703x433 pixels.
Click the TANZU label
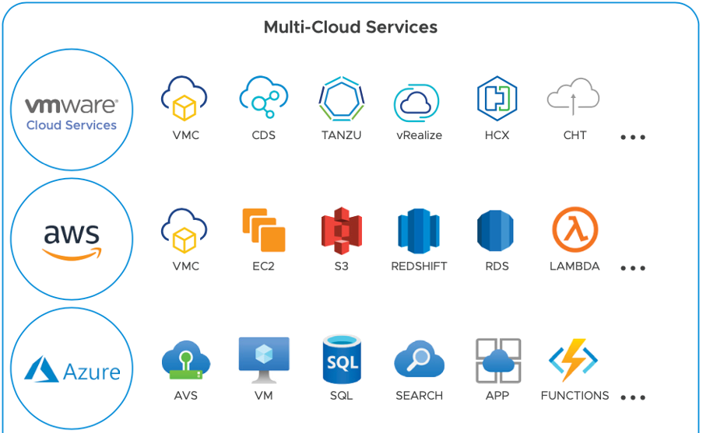coord(342,135)
